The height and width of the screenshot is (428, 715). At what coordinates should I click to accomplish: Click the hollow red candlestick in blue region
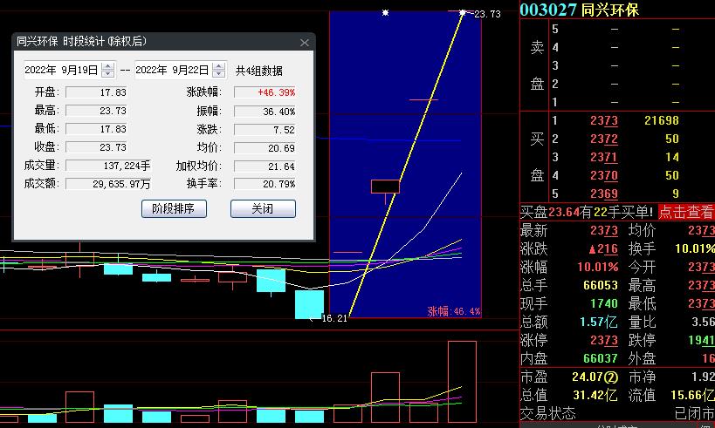coord(385,187)
